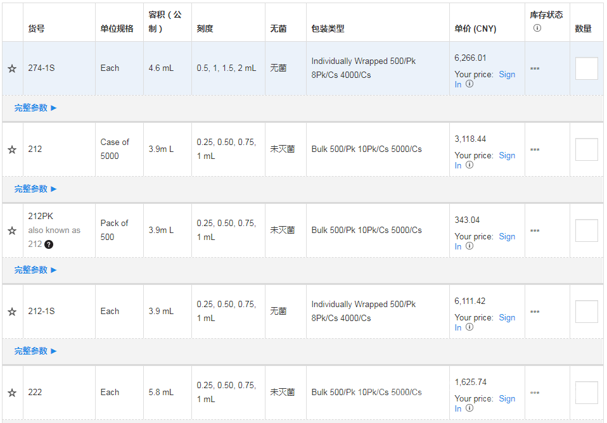The image size is (607, 423).
Task: Click price info icon for 222
Action: coord(470,408)
